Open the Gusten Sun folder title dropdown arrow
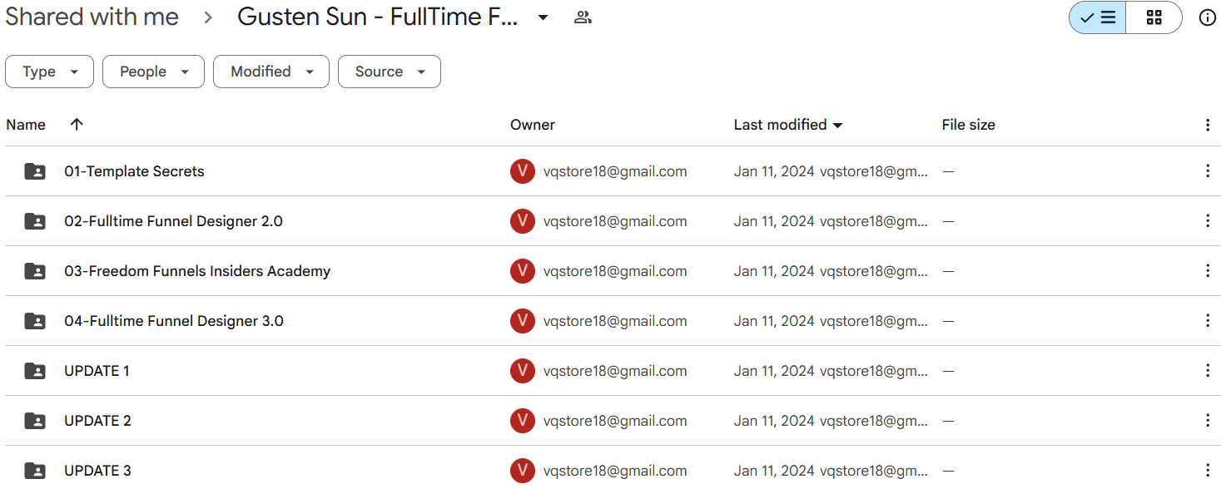The height and width of the screenshot is (489, 1221). point(543,17)
